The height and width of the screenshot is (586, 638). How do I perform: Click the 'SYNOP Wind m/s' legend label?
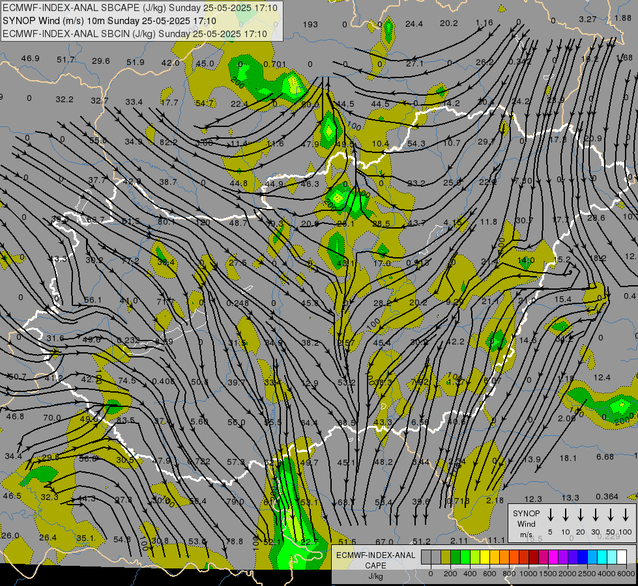tap(526, 523)
